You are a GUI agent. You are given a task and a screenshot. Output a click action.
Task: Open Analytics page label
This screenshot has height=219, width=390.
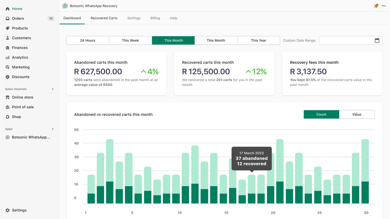click(20, 57)
